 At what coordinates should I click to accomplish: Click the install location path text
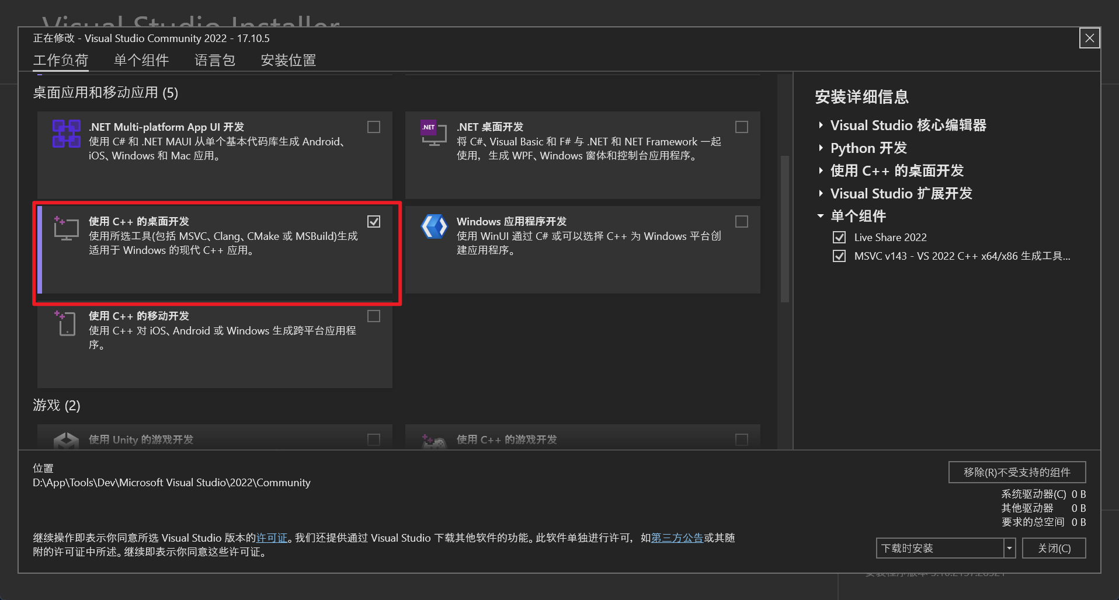click(x=172, y=483)
